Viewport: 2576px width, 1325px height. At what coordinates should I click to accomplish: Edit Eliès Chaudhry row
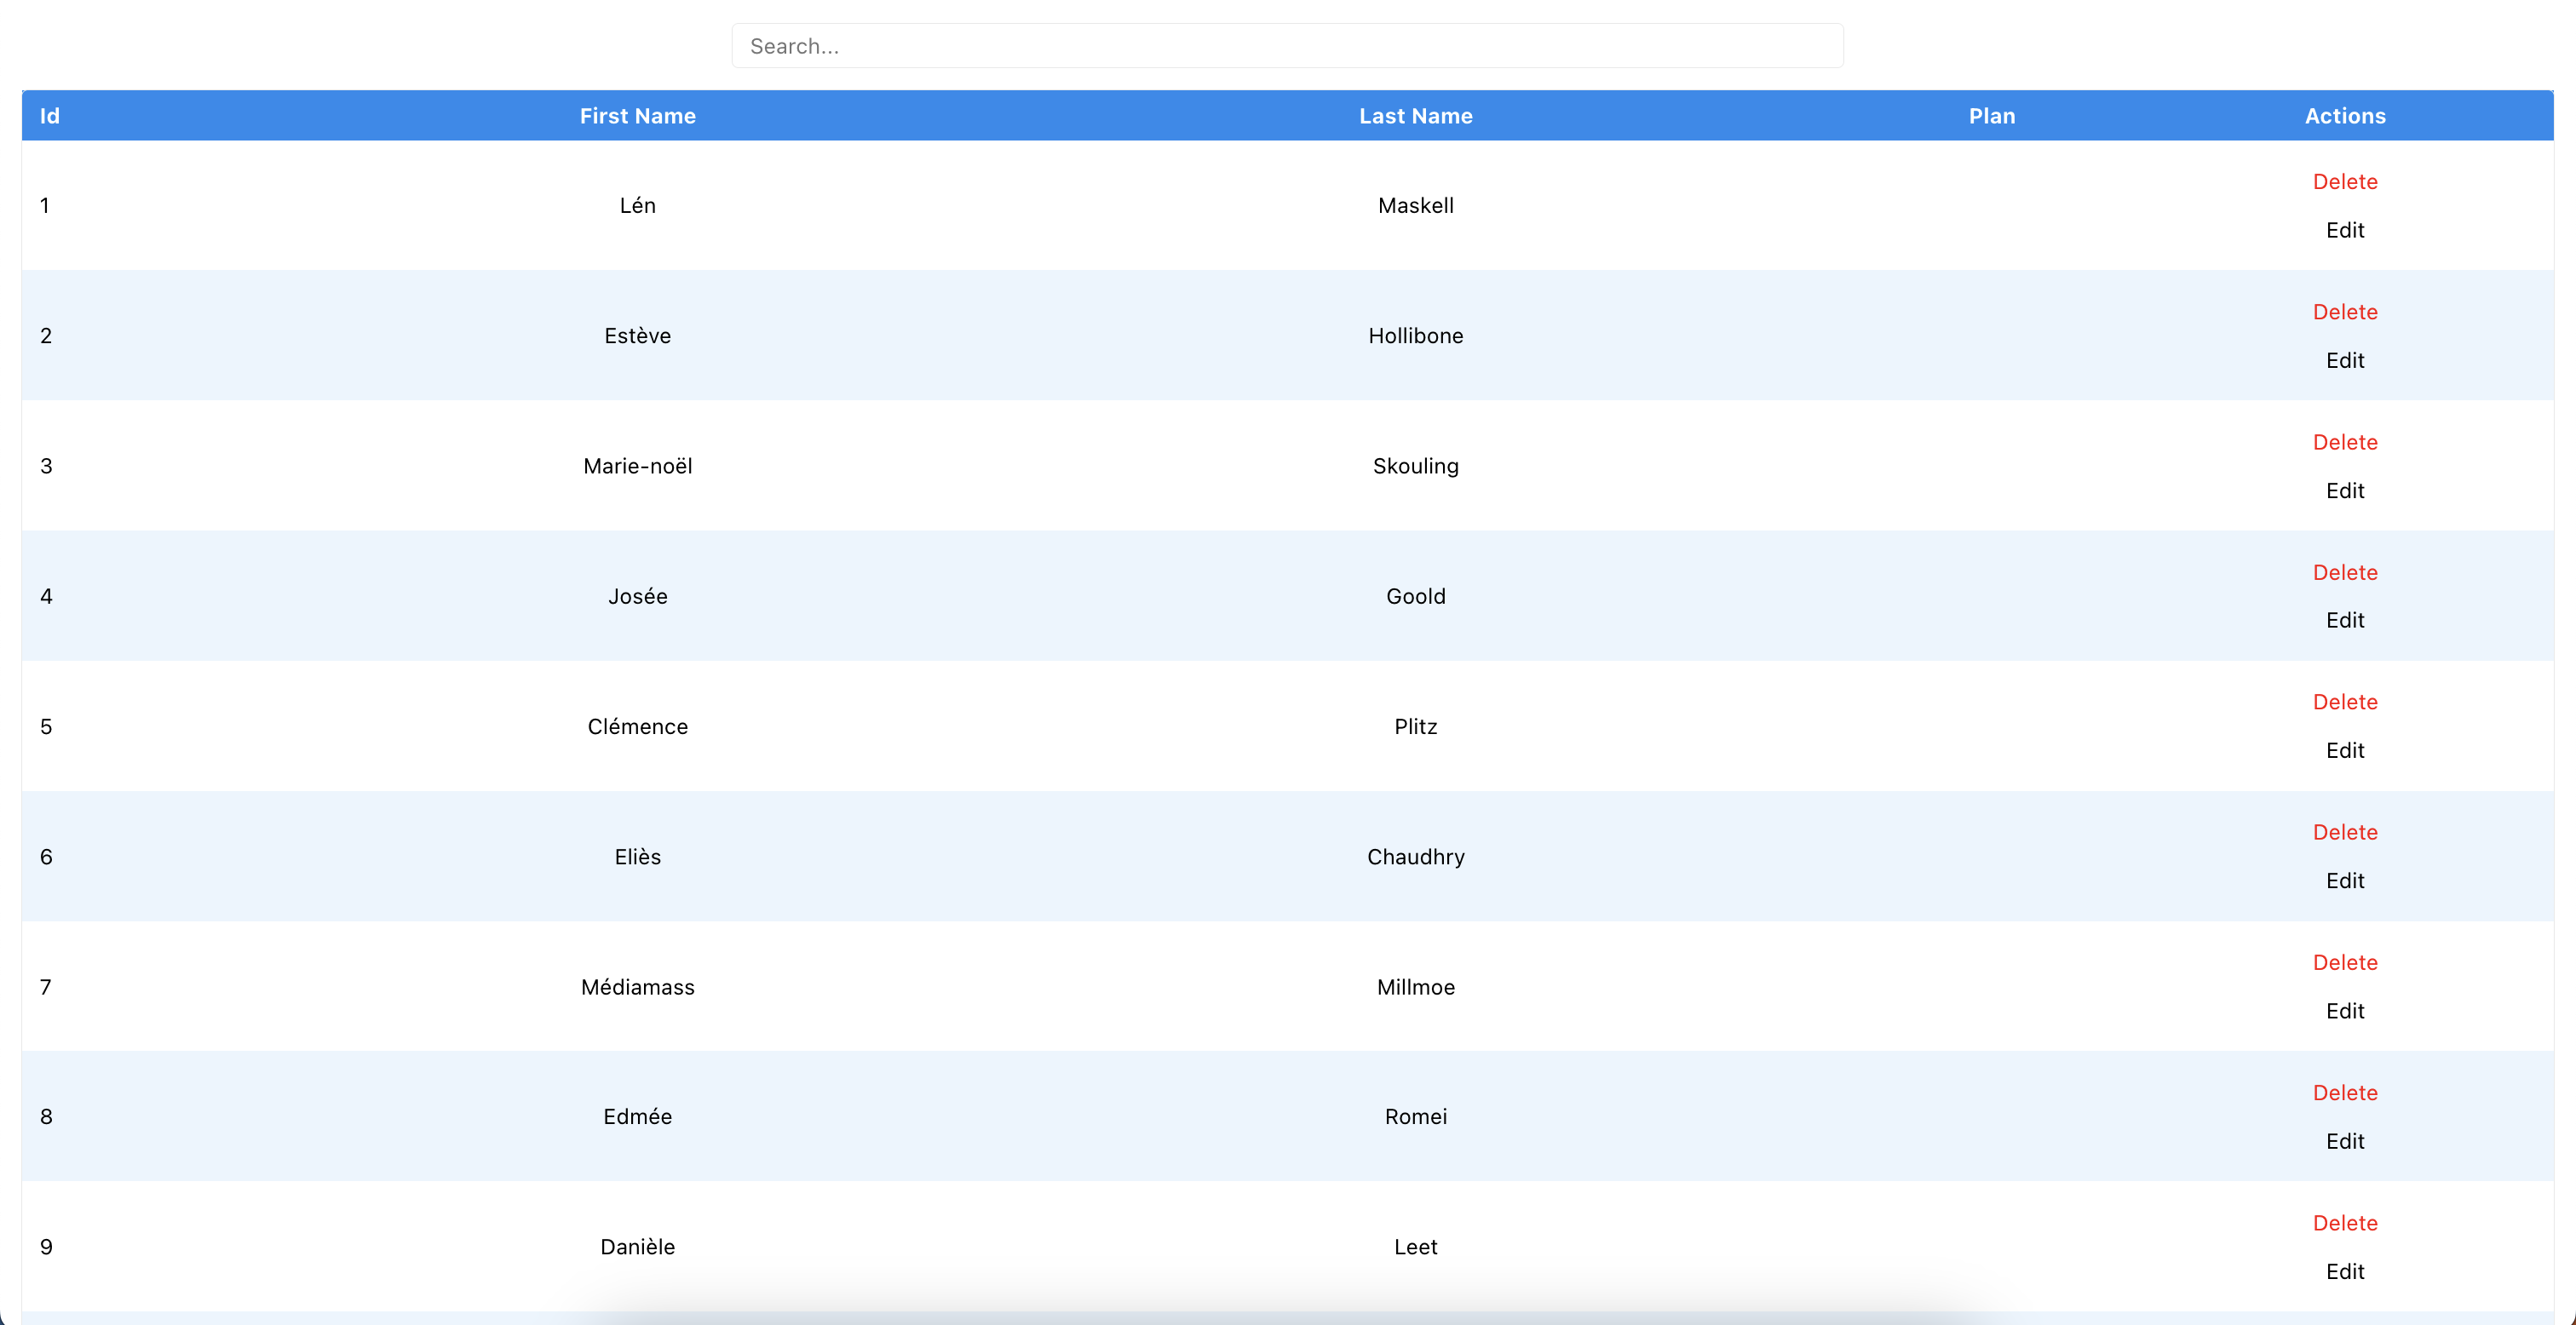click(x=2344, y=881)
